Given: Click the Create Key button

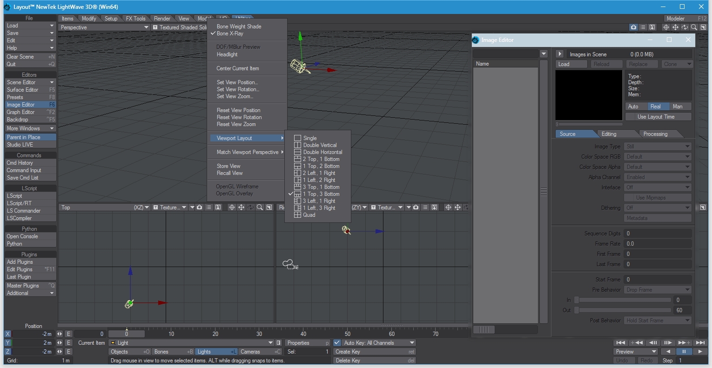Looking at the screenshot, I should (x=375, y=352).
